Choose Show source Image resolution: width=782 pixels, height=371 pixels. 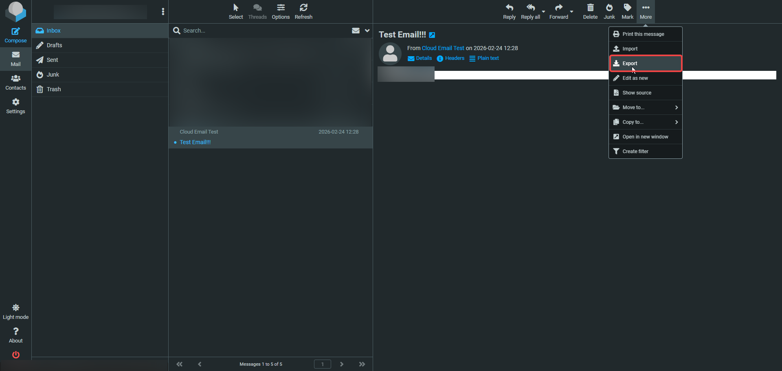coord(646,93)
